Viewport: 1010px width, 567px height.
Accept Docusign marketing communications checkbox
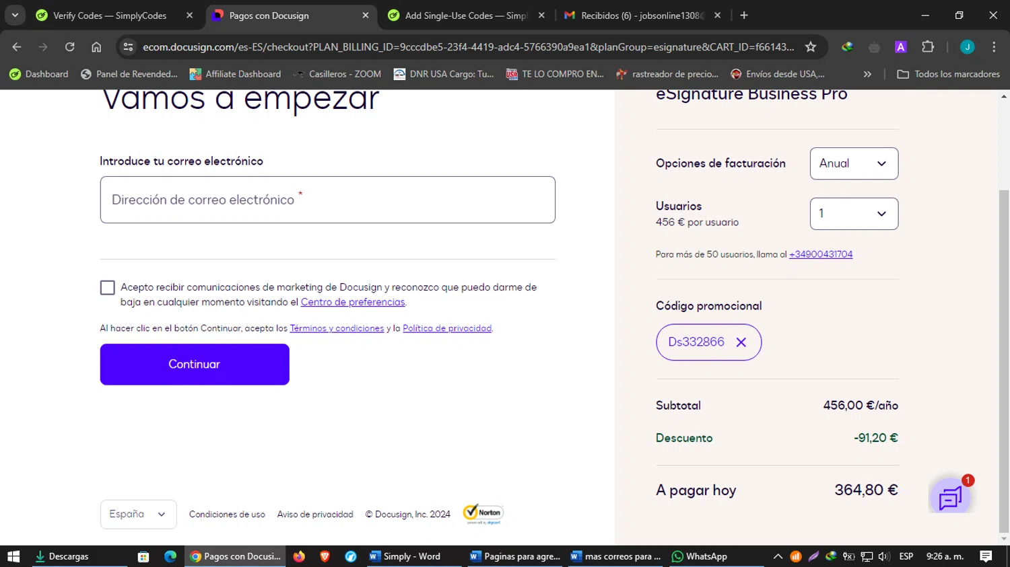click(108, 288)
